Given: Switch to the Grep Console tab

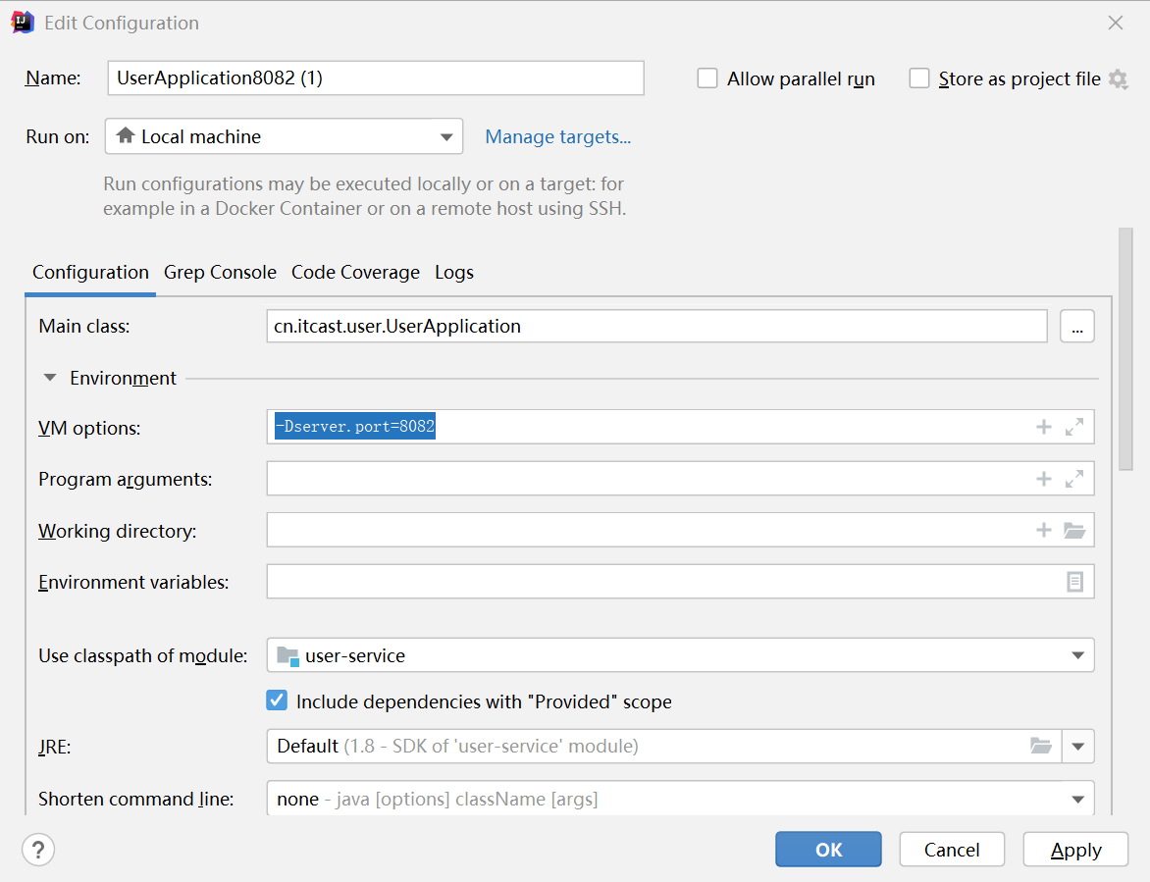Looking at the screenshot, I should pos(220,273).
